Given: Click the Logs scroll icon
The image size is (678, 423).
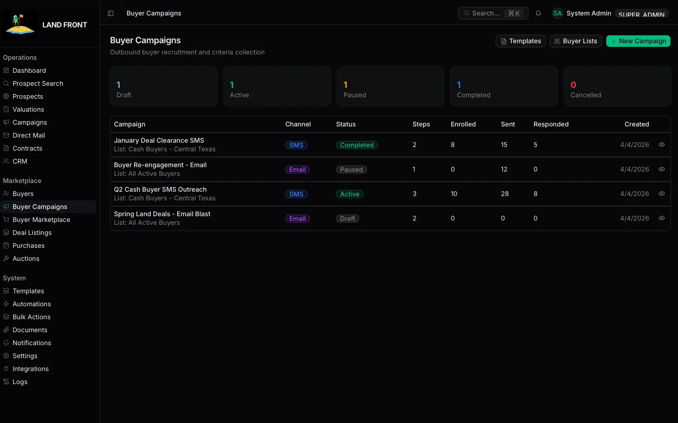Looking at the screenshot, I should [6, 382].
